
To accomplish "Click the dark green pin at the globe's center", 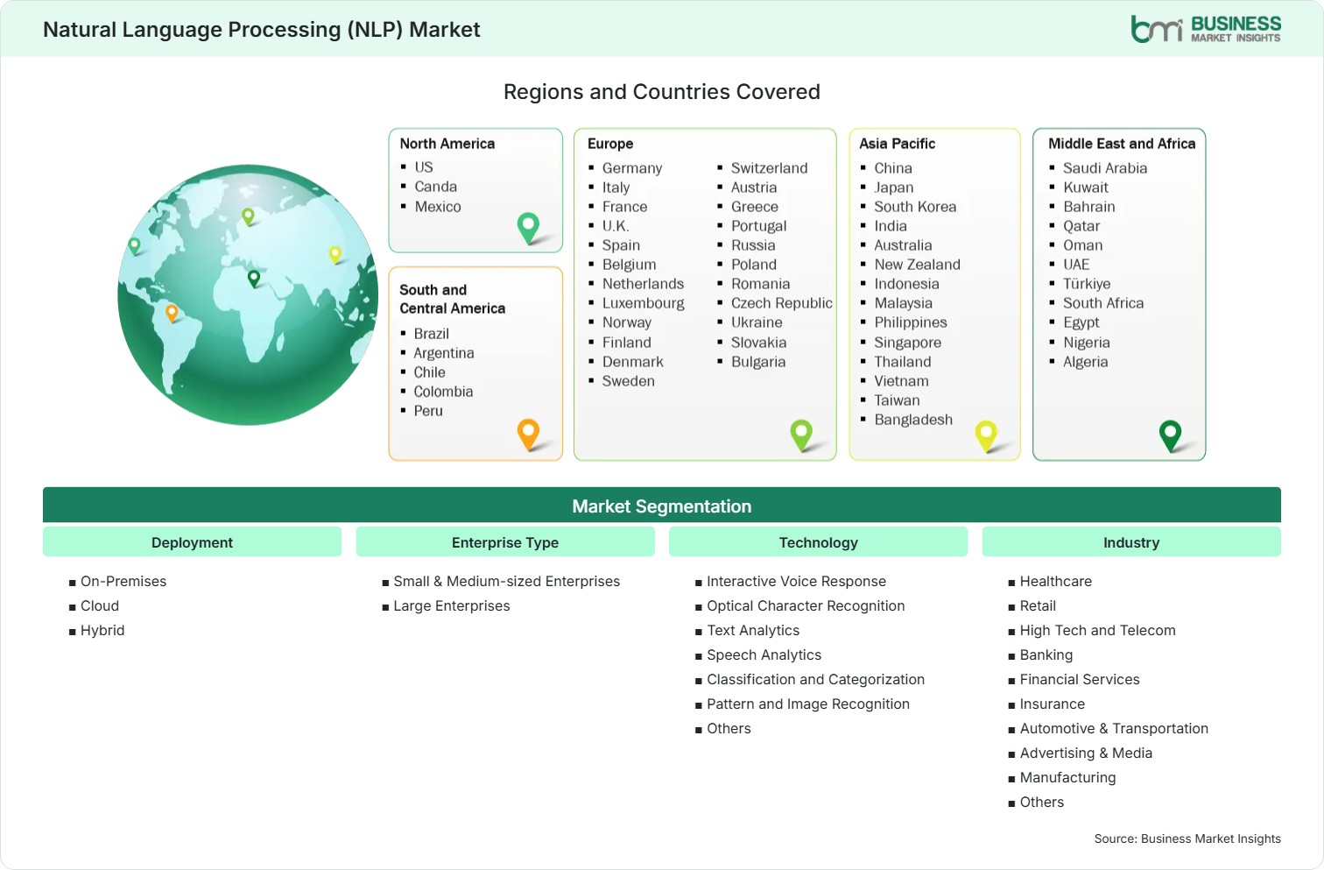I will tap(254, 279).
